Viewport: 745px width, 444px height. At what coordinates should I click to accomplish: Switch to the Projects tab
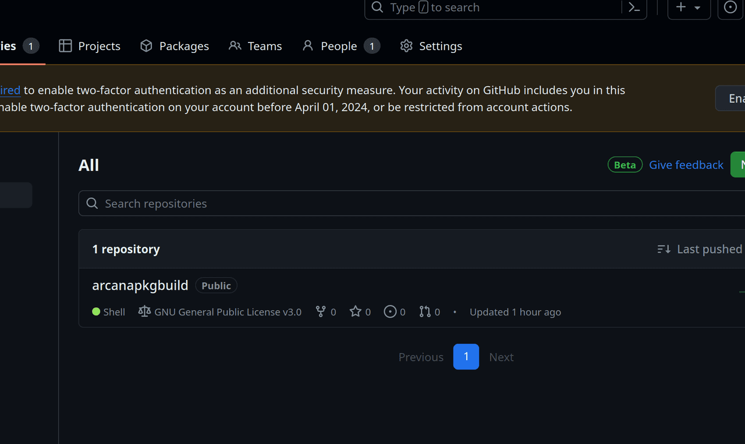click(90, 46)
